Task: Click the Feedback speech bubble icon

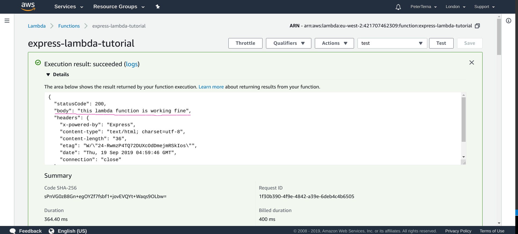Action: click(x=13, y=231)
